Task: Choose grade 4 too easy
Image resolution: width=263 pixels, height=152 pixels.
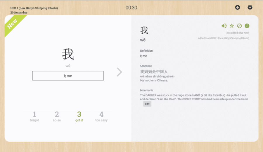Action: pos(101,116)
